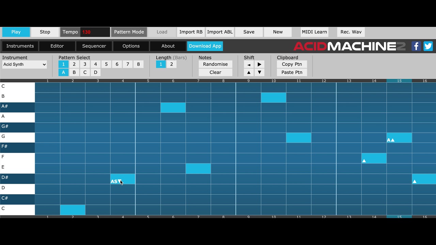The height and width of the screenshot is (245, 436).
Task: Click the low C note at step 2
Action: point(73,210)
